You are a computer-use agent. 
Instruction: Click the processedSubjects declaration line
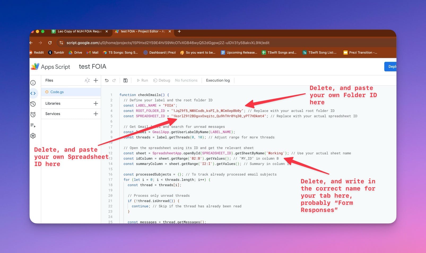[x=200, y=175]
